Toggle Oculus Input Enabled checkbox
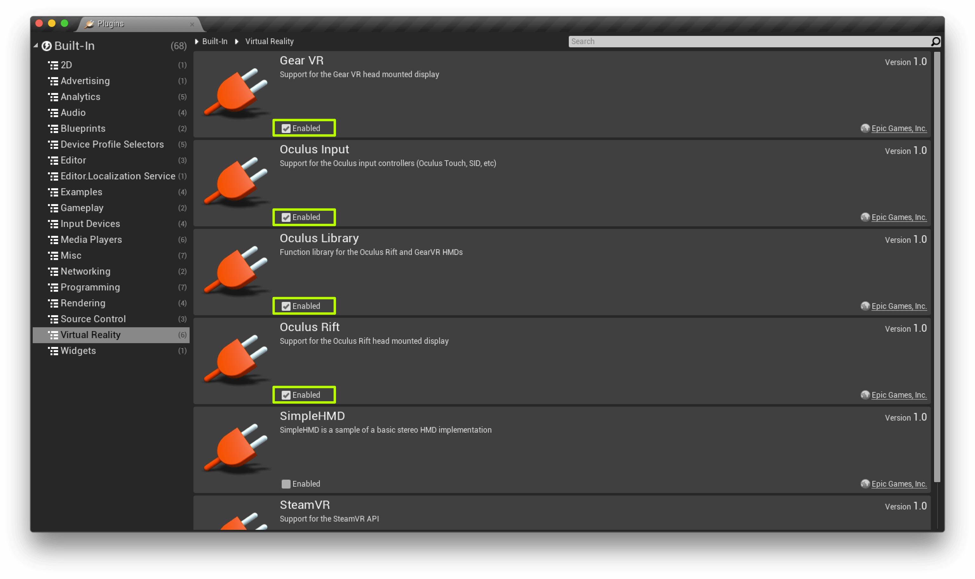Viewport: 975px width, 579px height. [286, 217]
